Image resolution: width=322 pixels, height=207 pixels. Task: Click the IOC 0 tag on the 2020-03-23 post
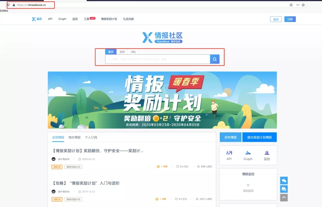point(57,167)
